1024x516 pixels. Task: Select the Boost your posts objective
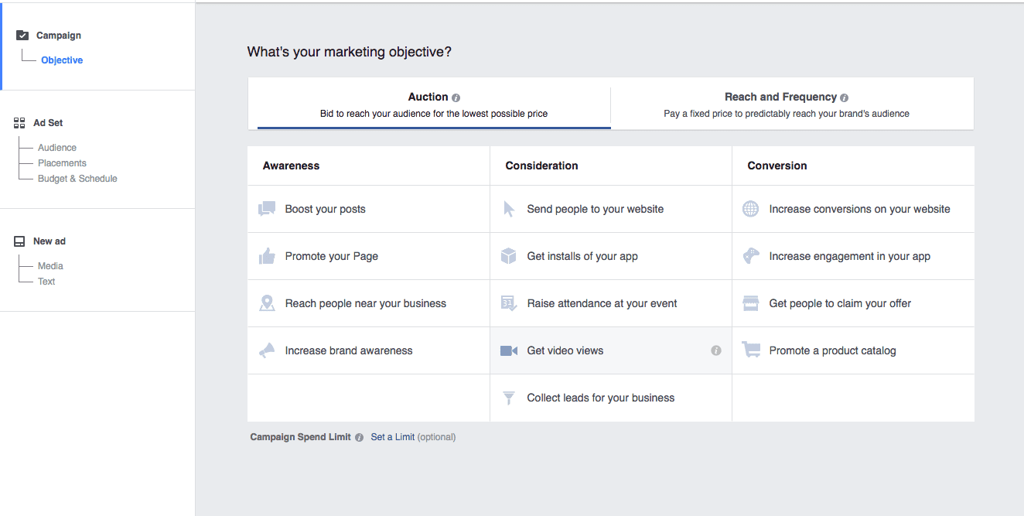point(368,209)
